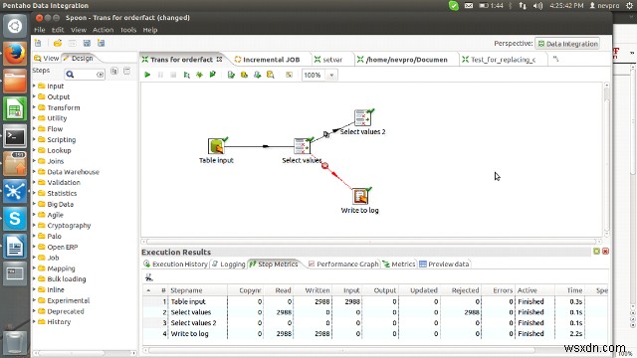Open Firefox from the launcher
Image resolution: width=637 pixels, height=358 pixels.
[x=15, y=54]
